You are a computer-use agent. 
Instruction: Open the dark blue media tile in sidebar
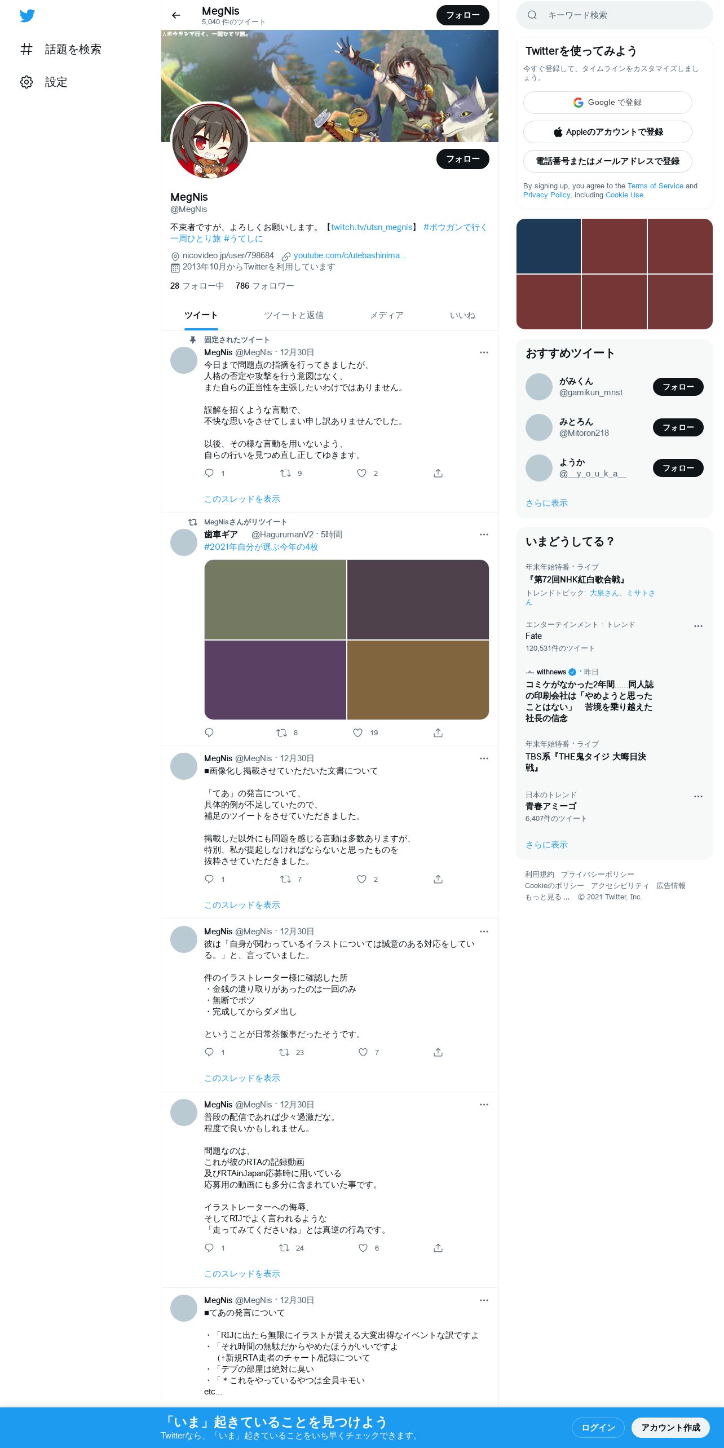549,246
